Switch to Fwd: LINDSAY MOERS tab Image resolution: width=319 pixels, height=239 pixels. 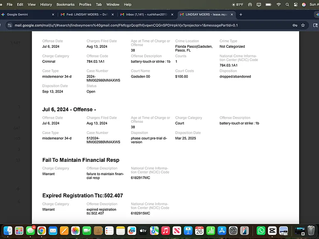pos(87,15)
